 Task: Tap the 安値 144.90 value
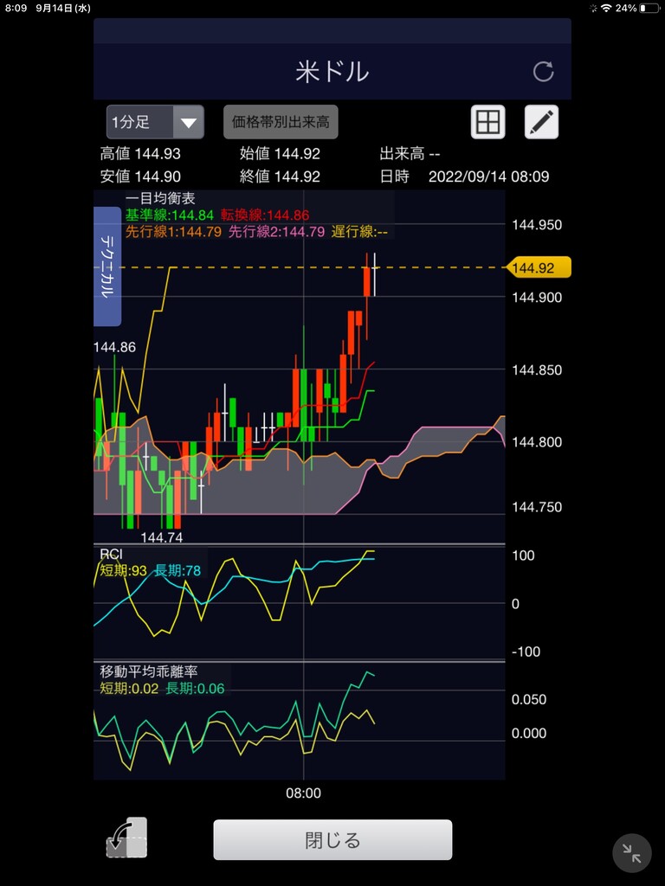140,177
